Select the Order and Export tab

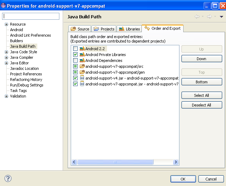[163, 28]
